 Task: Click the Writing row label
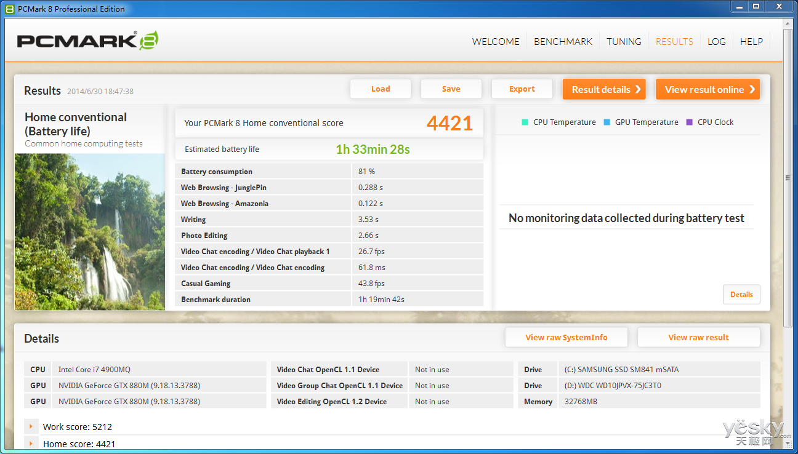pos(193,220)
